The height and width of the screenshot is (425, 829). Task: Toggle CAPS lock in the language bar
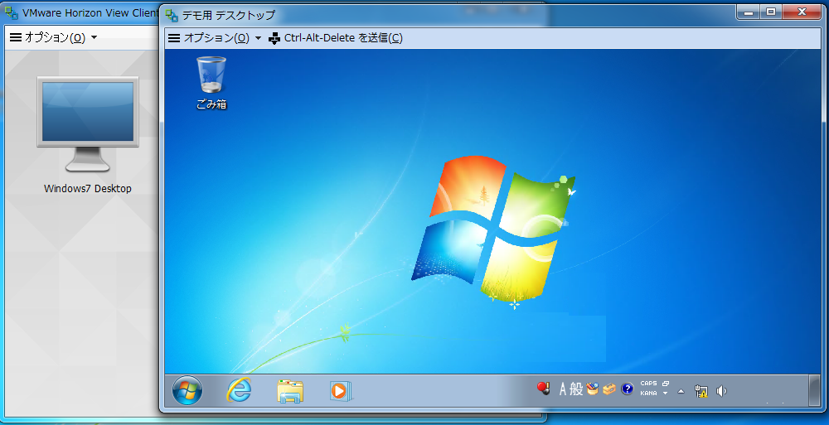[x=649, y=384]
